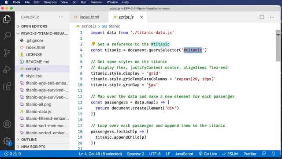This screenshot has width=282, height=159.
Task: Open the Extensions view
Action: tap(7, 87)
